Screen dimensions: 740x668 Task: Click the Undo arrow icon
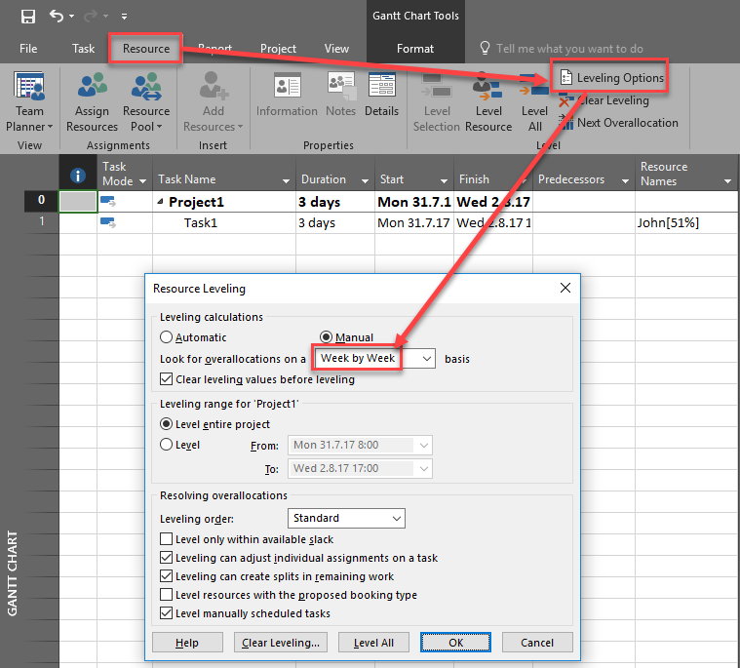click(57, 17)
